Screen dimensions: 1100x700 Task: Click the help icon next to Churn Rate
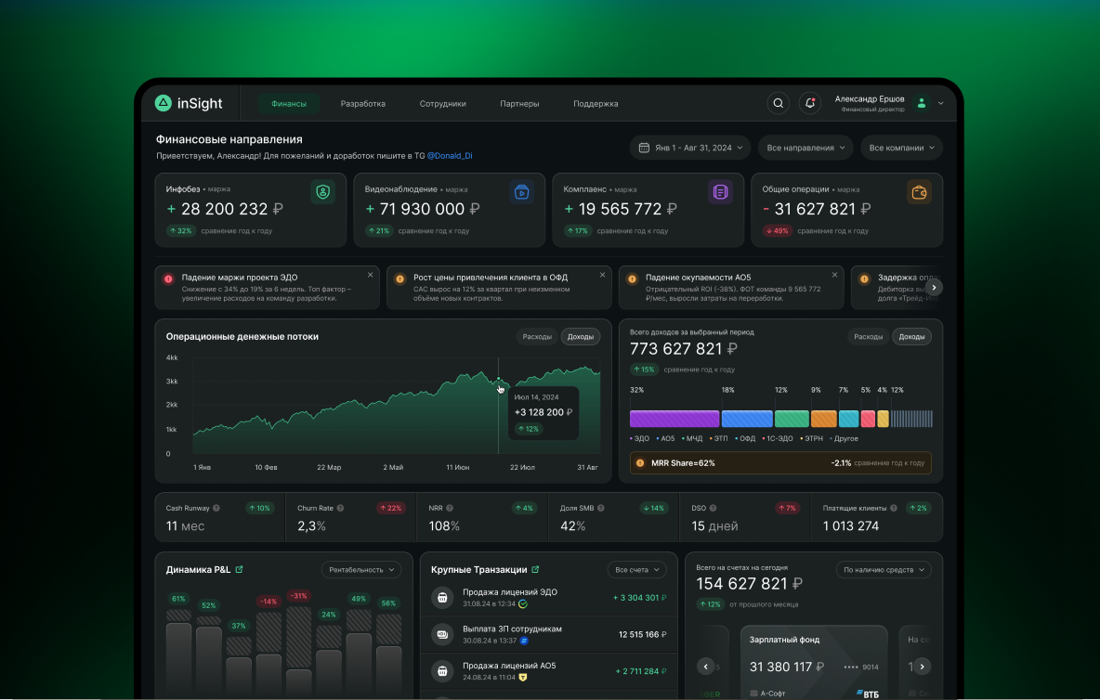[x=340, y=508]
